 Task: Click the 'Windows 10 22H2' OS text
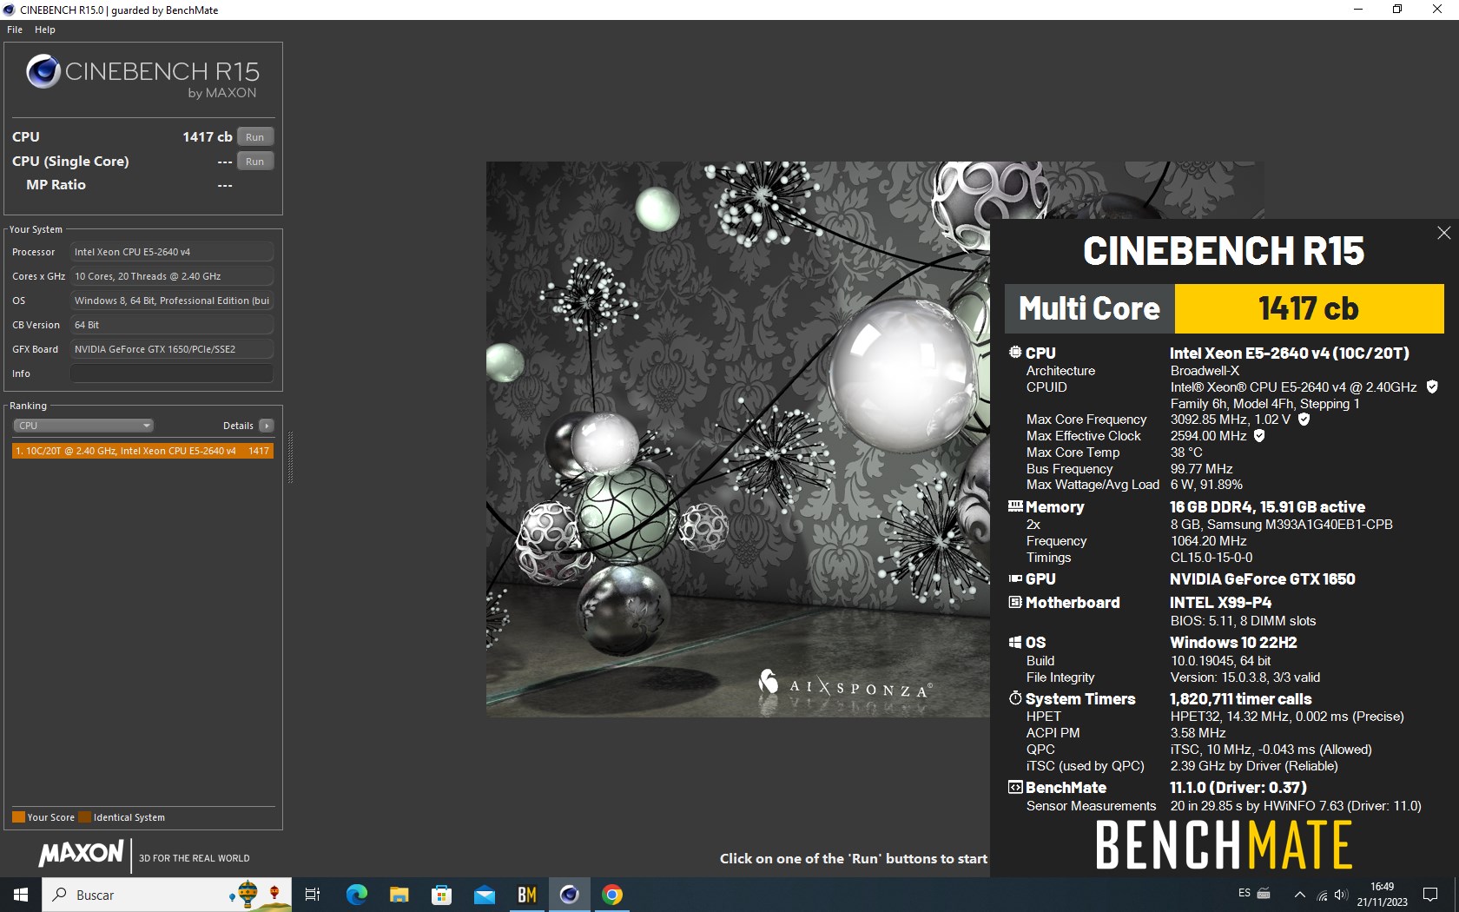pyautogui.click(x=1233, y=643)
